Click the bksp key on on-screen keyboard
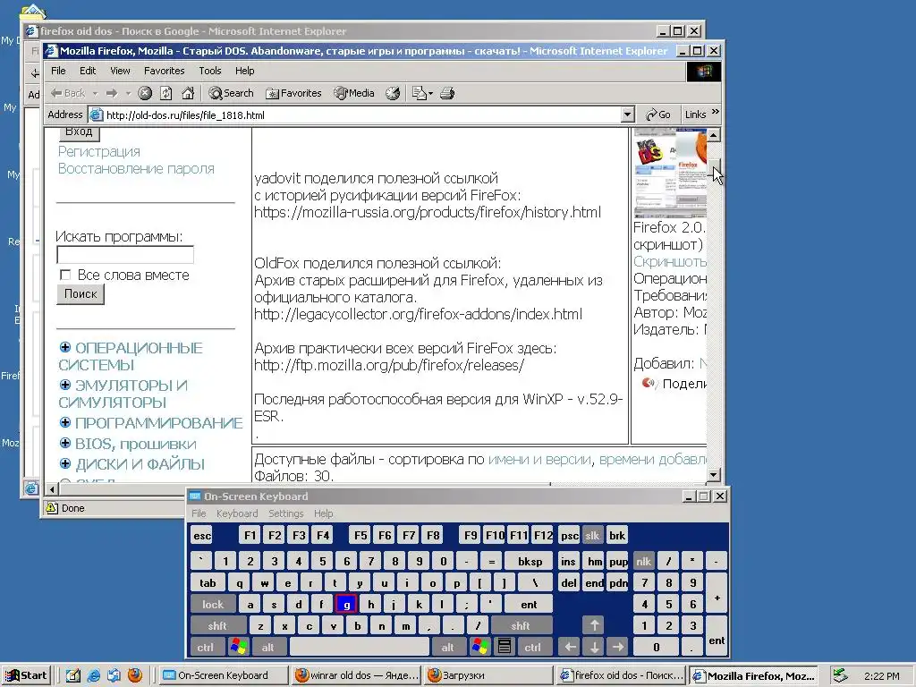This screenshot has width=916, height=687. [x=530, y=562]
